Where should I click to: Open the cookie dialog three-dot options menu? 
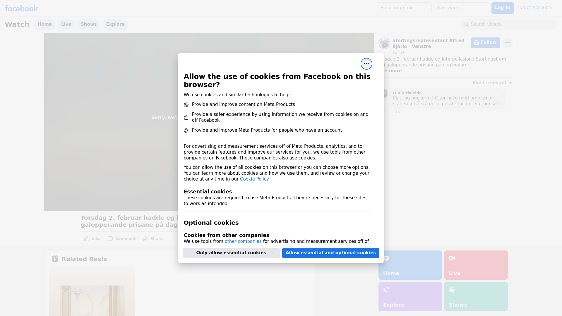coord(366,64)
